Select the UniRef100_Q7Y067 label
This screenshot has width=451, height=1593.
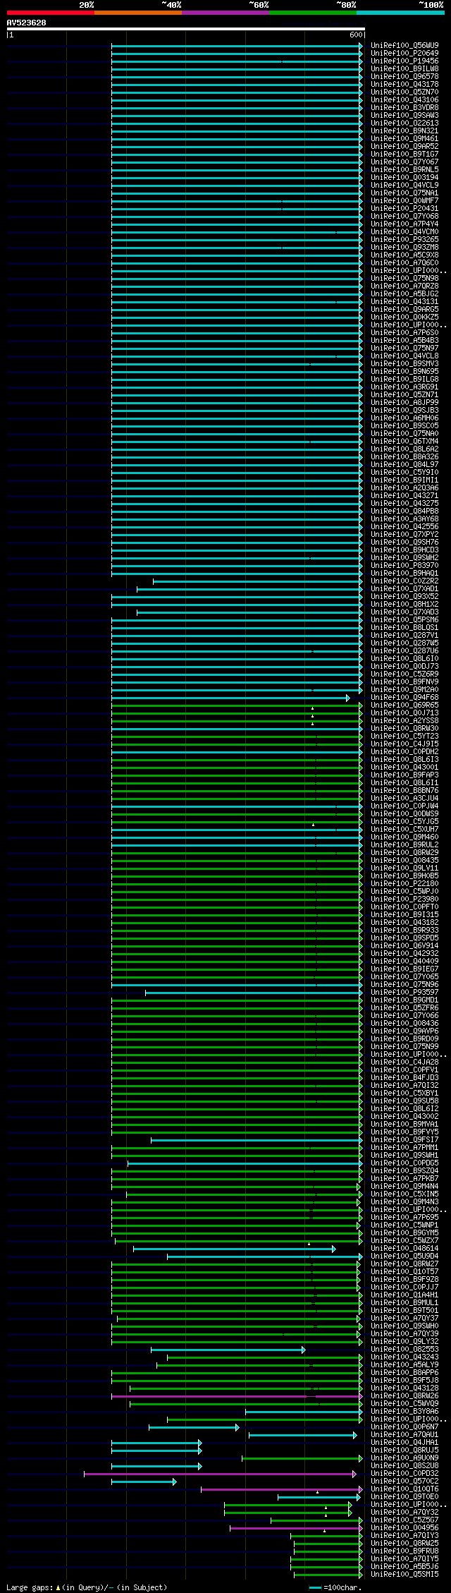(404, 162)
